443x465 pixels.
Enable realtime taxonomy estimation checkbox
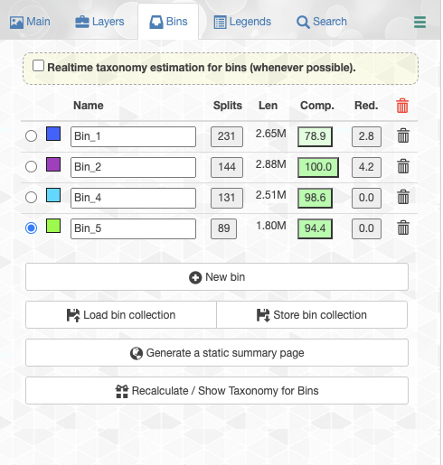coord(38,66)
